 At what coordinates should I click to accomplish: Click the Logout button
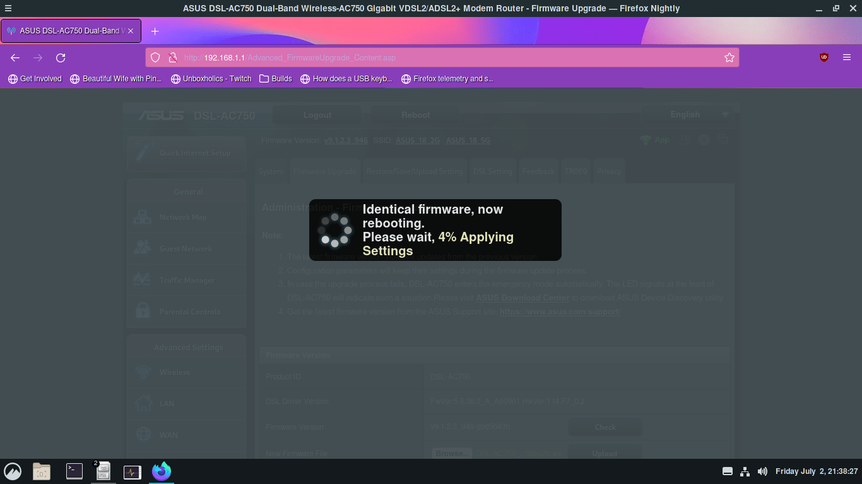coord(317,115)
